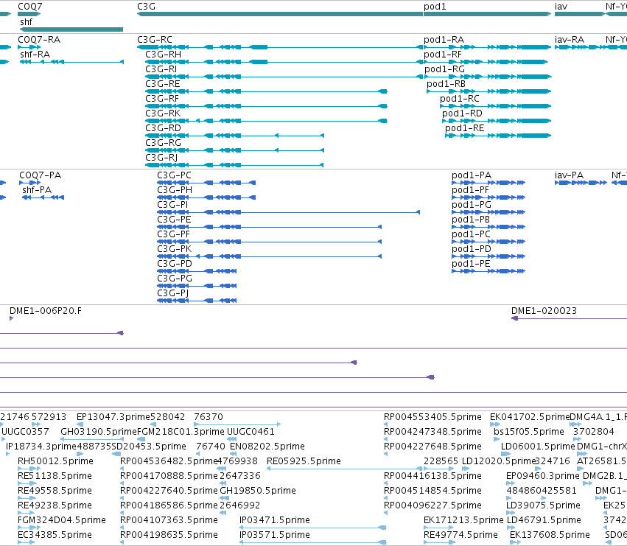
Task: Click protein pod1-PD
Action: pyautogui.click(x=472, y=249)
